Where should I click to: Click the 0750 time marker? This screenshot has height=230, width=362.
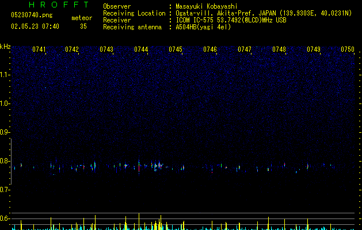click(348, 49)
